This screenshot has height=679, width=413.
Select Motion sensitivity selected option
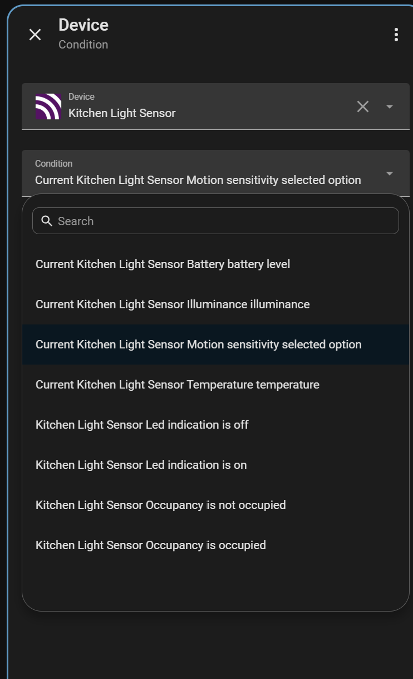click(215, 345)
